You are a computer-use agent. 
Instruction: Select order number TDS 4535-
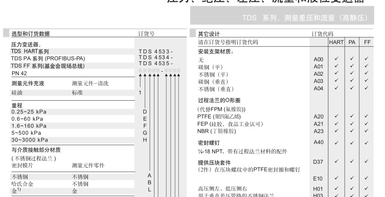pos(156,63)
